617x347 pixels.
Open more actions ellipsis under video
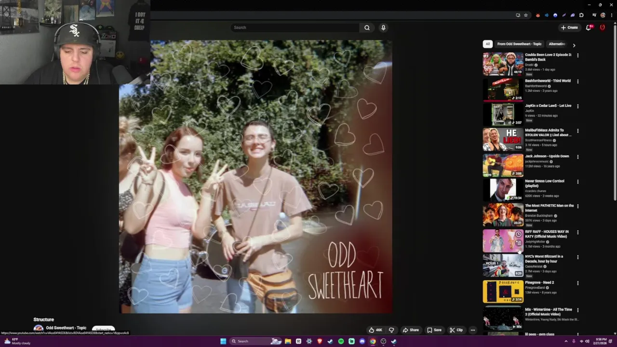click(x=473, y=330)
